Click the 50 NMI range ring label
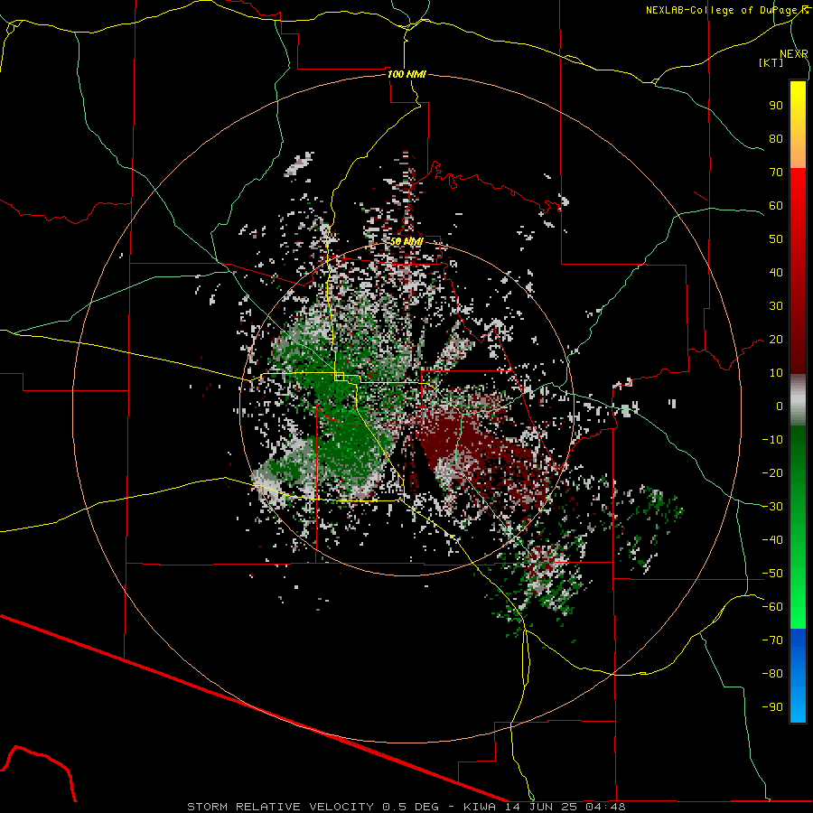This screenshot has width=813, height=813. click(x=406, y=241)
